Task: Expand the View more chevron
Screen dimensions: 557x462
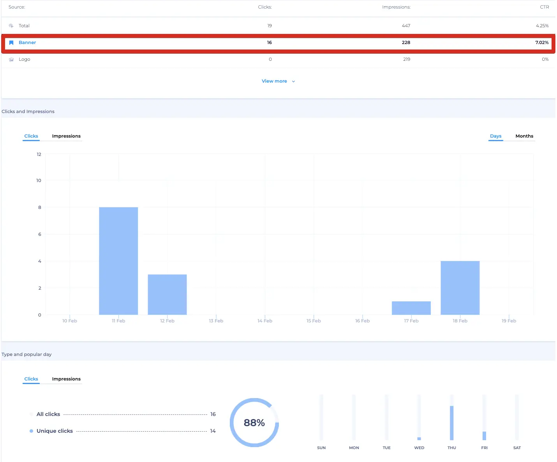Action: click(293, 81)
